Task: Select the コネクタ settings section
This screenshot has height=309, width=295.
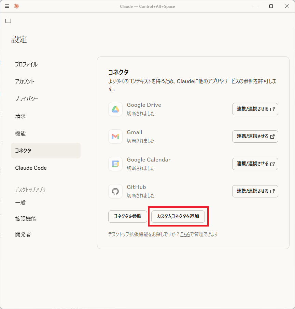Action: pyautogui.click(x=46, y=151)
